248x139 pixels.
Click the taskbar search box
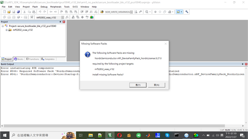pos(43,135)
